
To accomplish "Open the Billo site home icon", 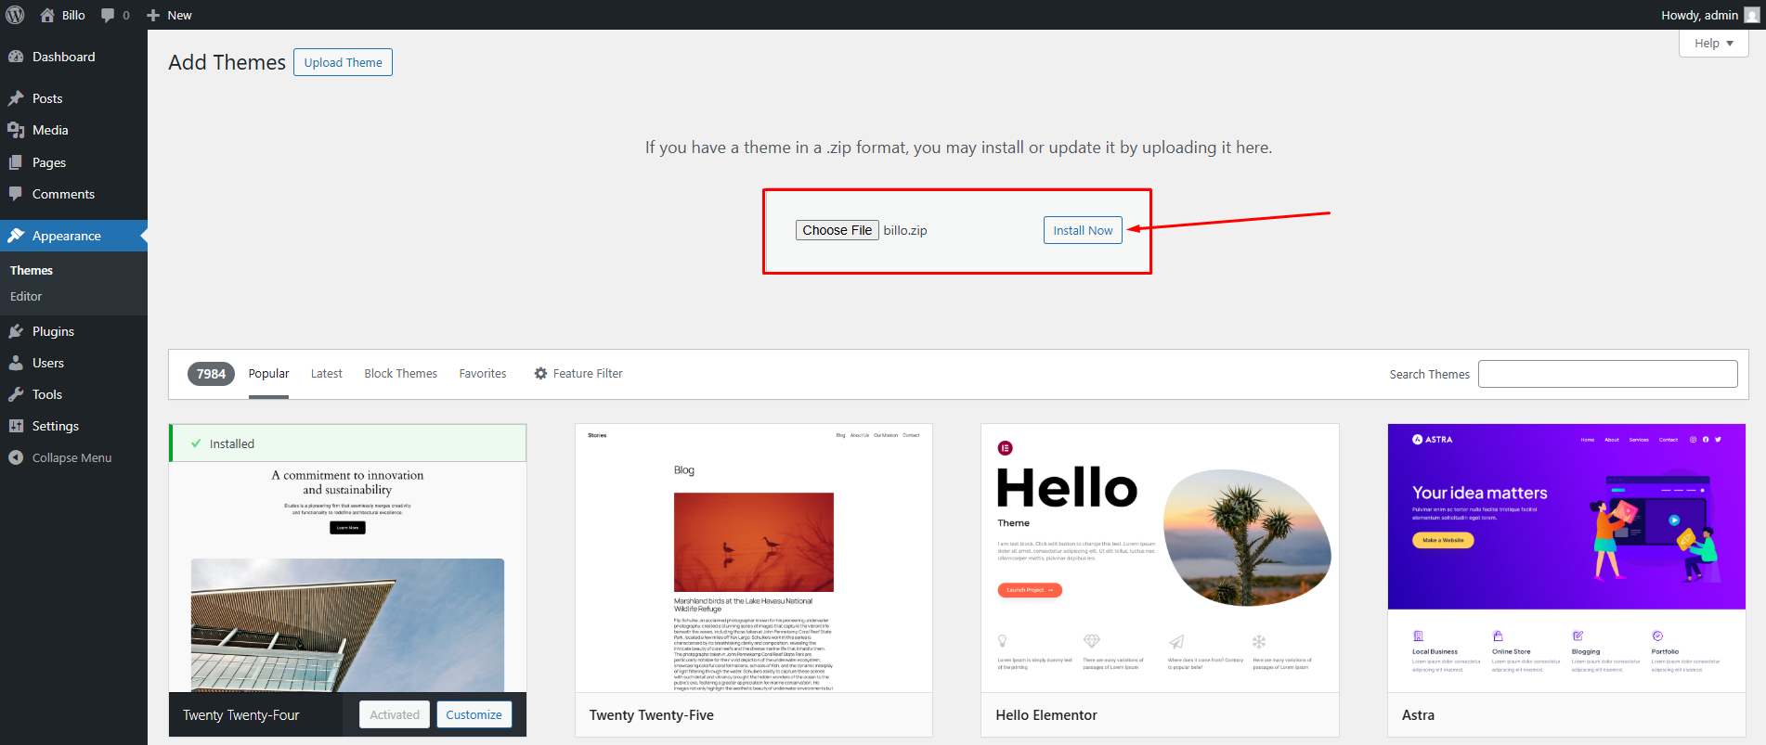I will pos(48,15).
